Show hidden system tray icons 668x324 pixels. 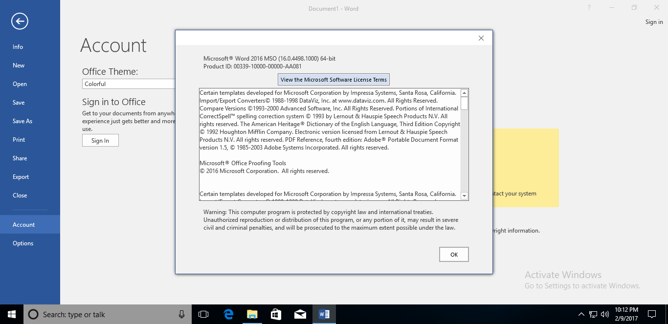[581, 314]
